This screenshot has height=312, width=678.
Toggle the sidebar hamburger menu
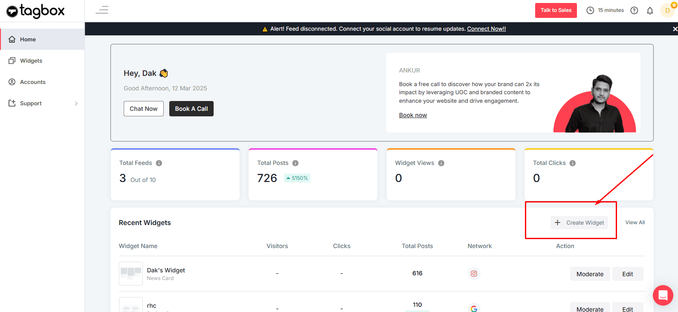(102, 10)
